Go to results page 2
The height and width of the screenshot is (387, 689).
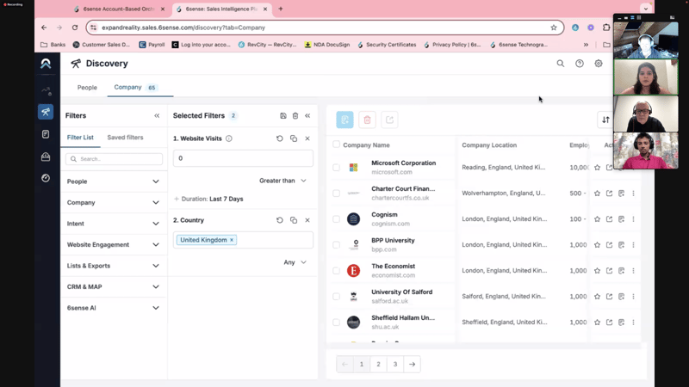coord(378,364)
